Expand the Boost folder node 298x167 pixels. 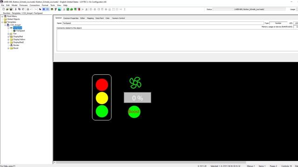8,48
